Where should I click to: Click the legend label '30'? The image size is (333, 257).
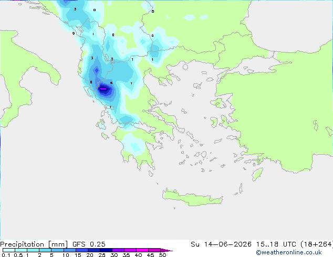(x=114, y=255)
